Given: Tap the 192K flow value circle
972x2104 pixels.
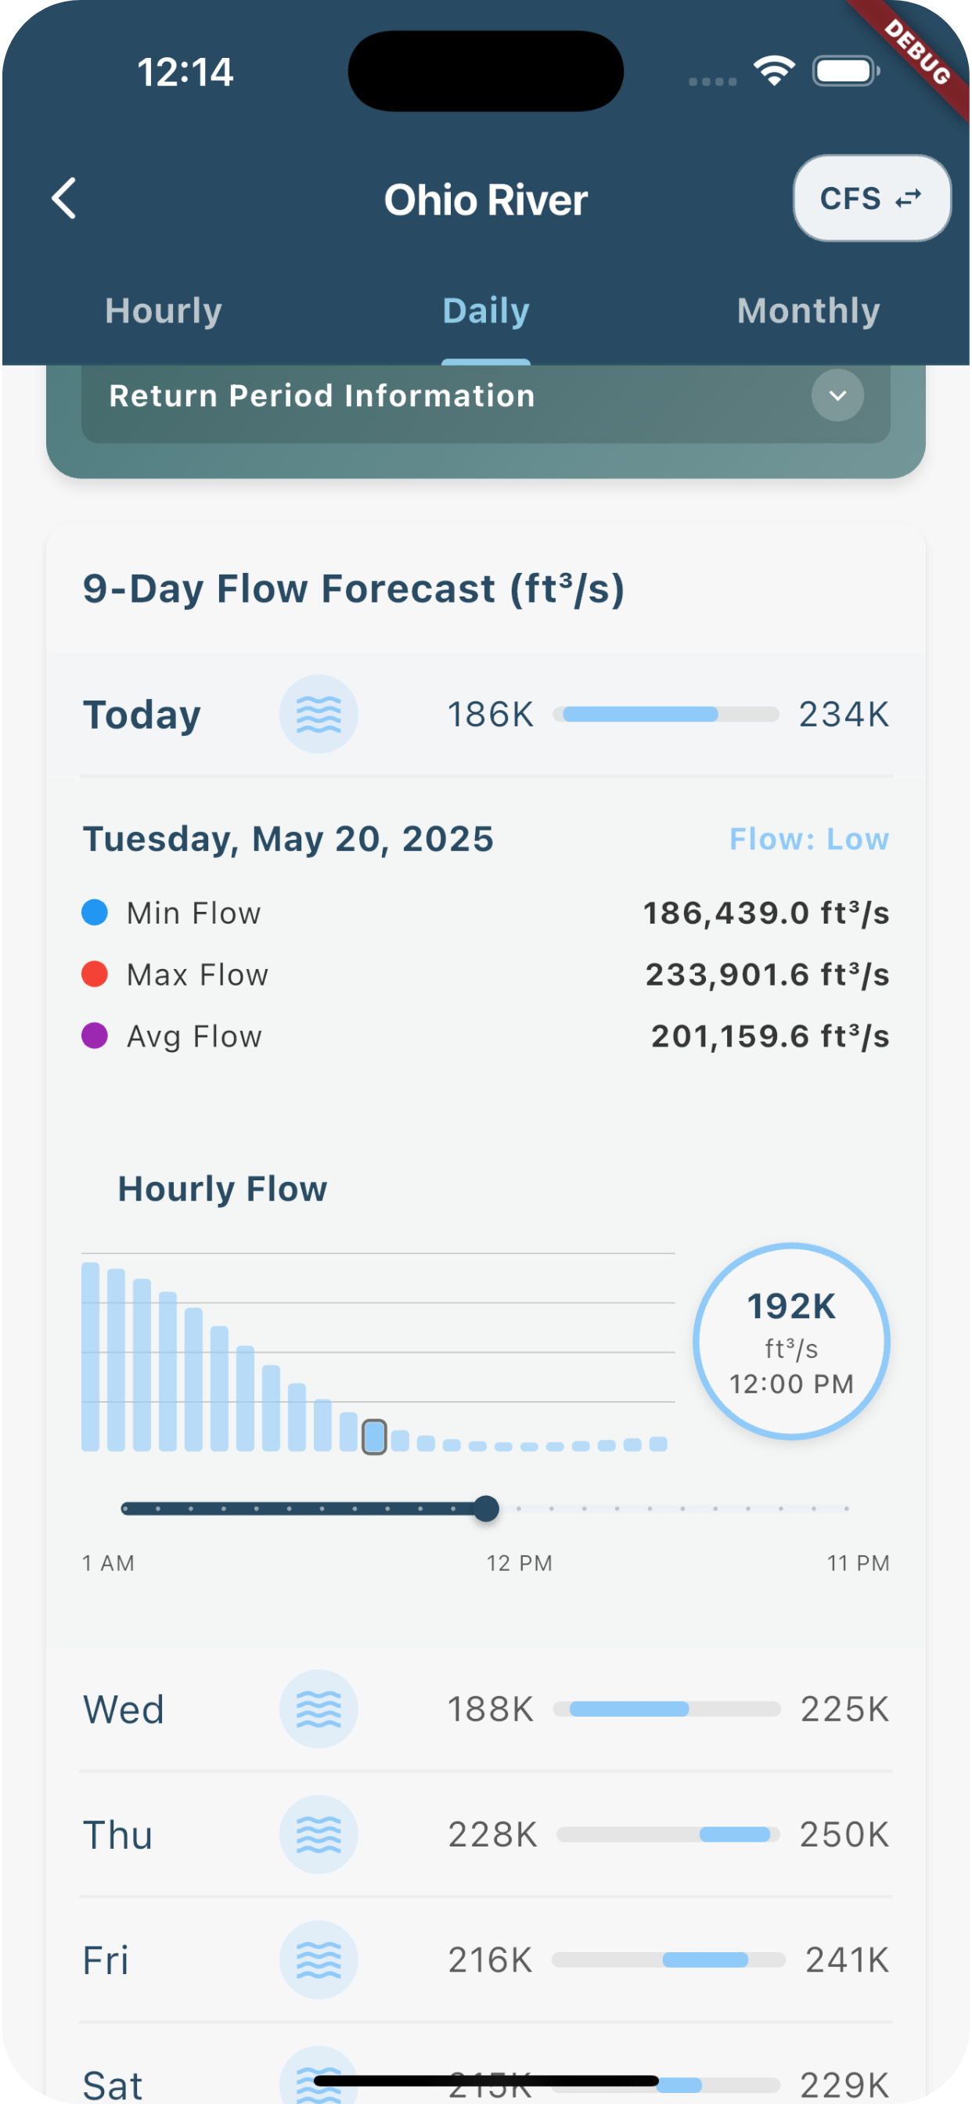Looking at the screenshot, I should [790, 1341].
